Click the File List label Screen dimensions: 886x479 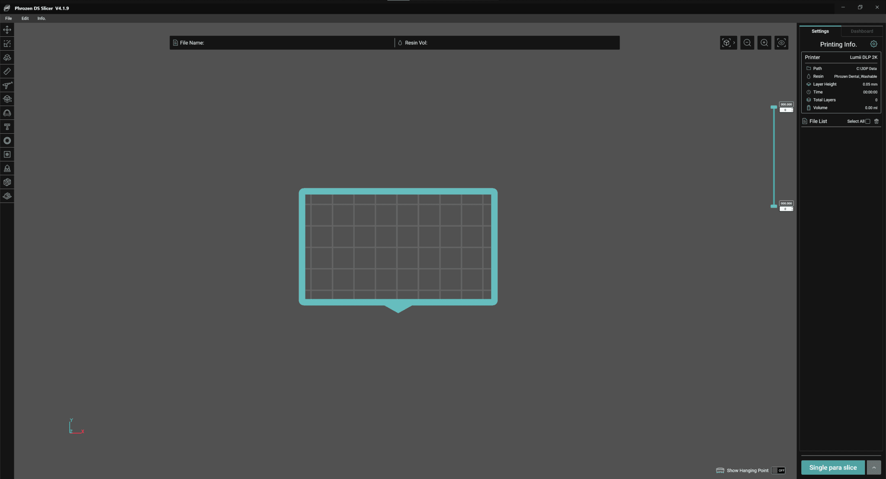[x=818, y=121]
